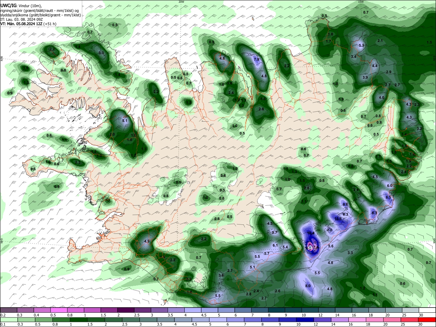This screenshot has height=327, width=436.
Task: Click the 7.9 precipitation value in the north
Action: pyautogui.click(x=256, y=60)
